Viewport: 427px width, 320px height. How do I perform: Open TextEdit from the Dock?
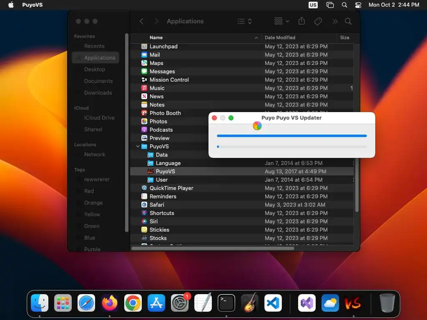pos(203,303)
